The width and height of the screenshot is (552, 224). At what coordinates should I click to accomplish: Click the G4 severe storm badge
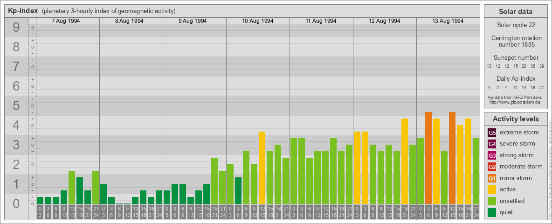492,144
